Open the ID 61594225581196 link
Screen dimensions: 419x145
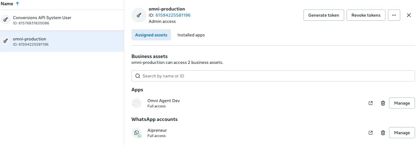tap(173, 15)
